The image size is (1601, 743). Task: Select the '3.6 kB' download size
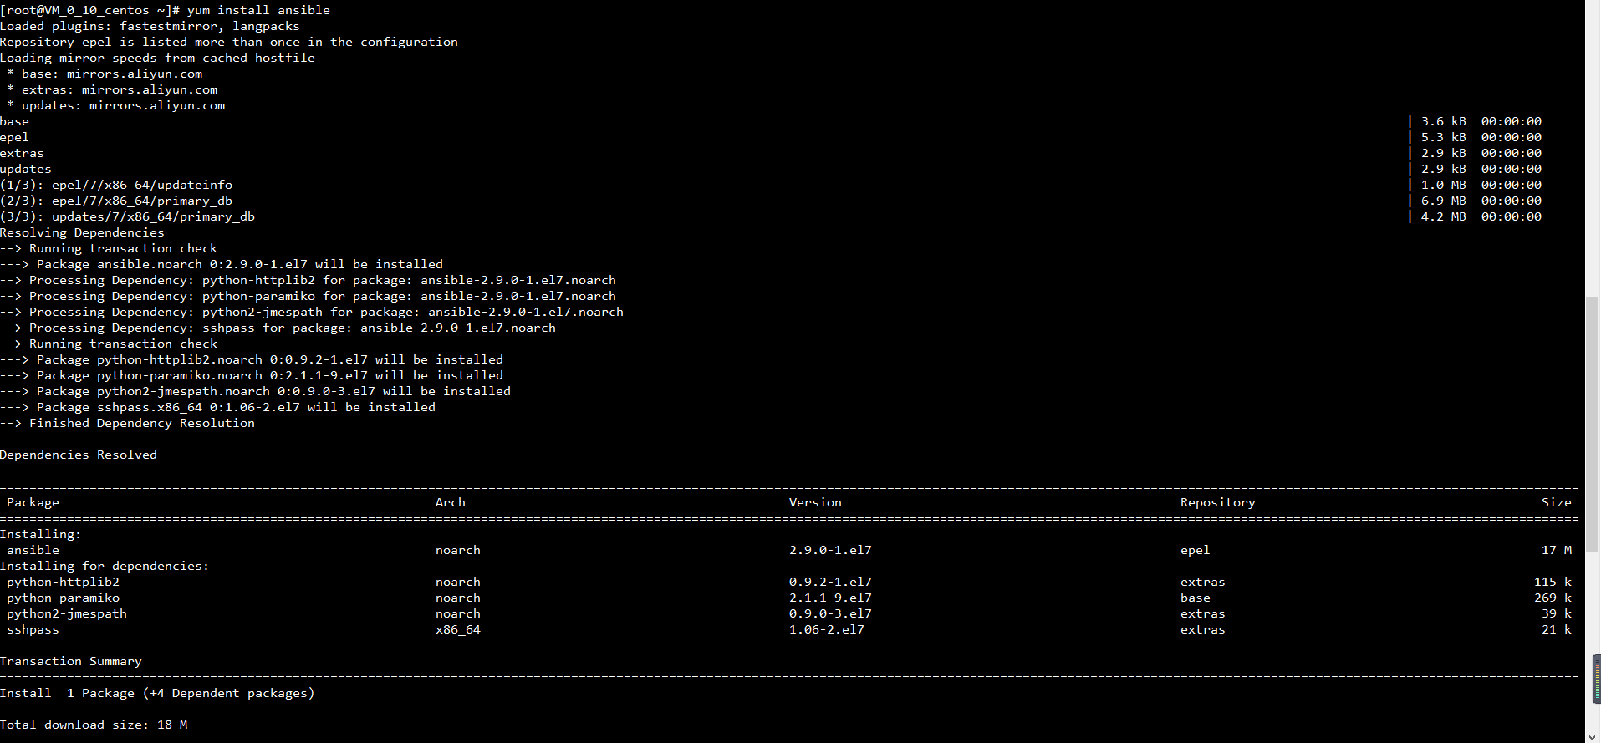[x=1444, y=121]
